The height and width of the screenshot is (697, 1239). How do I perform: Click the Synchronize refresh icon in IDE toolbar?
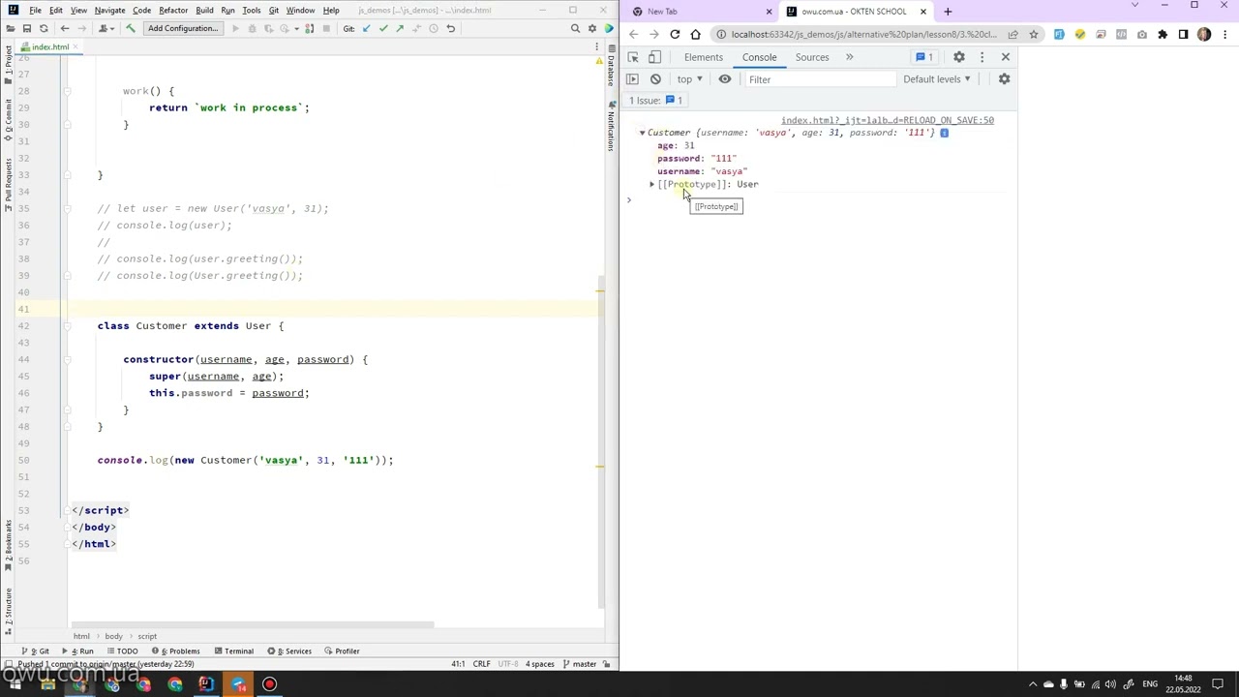coord(43,28)
